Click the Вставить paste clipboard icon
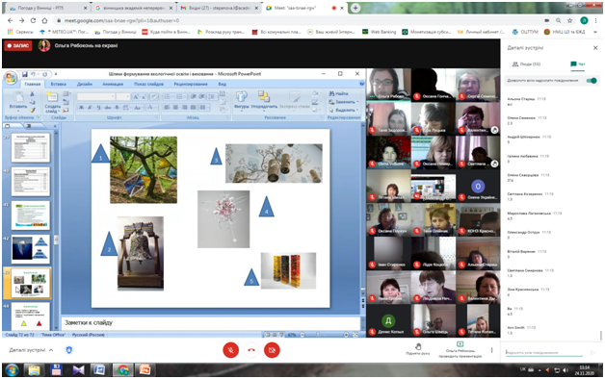605x379 pixels. pos(18,97)
